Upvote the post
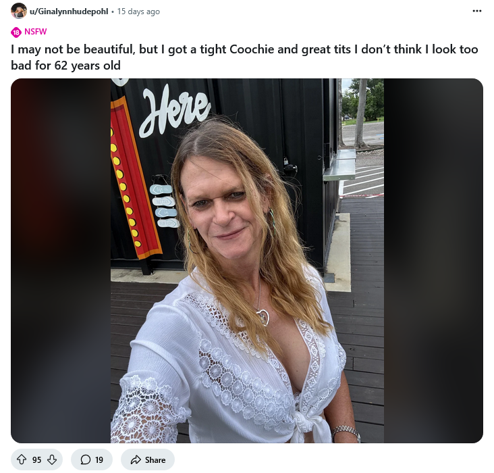 click(x=22, y=459)
